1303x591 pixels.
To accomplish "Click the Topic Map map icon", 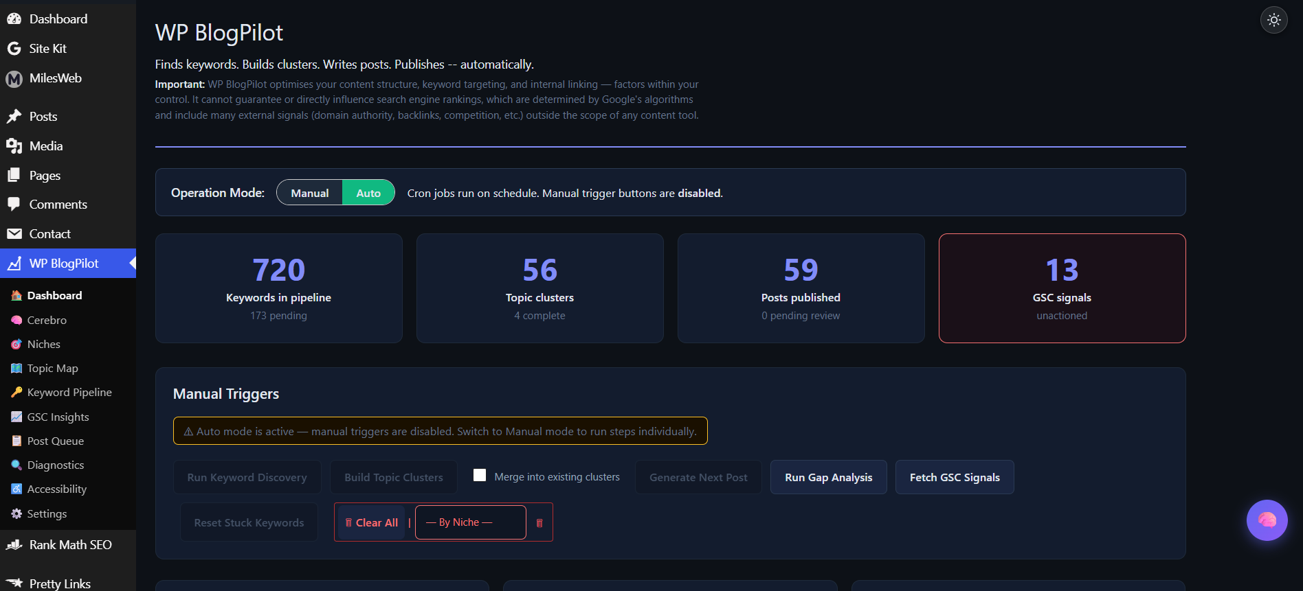I will [16, 368].
